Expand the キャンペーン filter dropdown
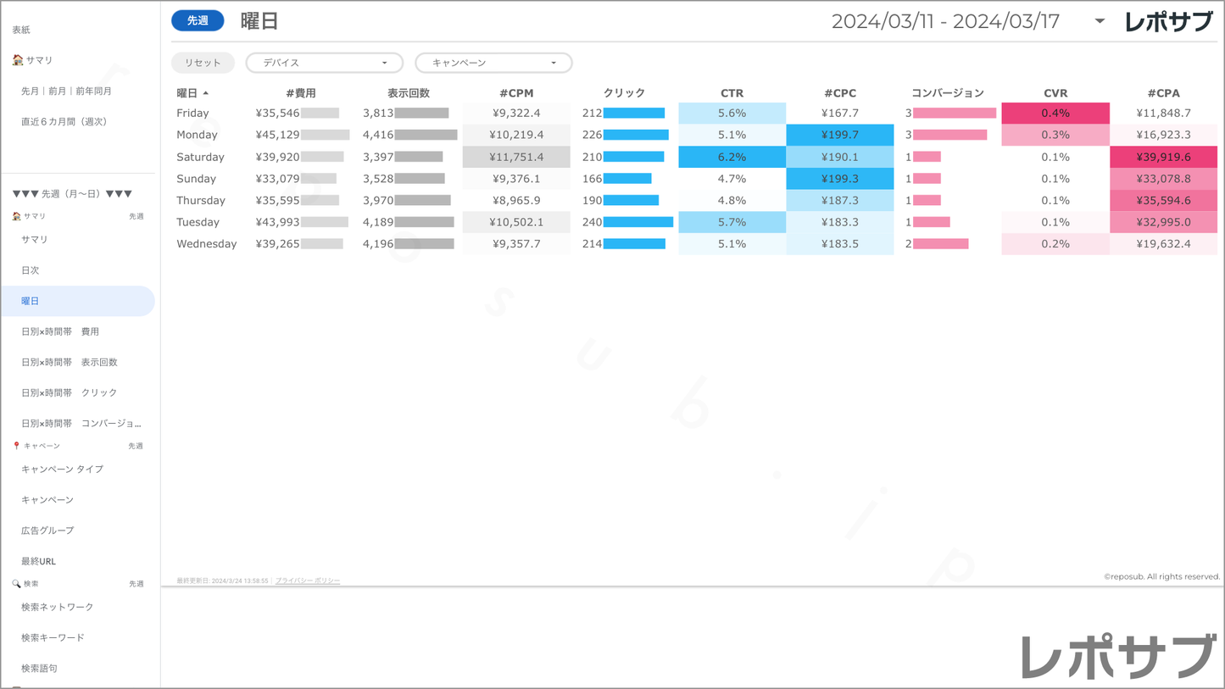The width and height of the screenshot is (1225, 689). [x=493, y=63]
